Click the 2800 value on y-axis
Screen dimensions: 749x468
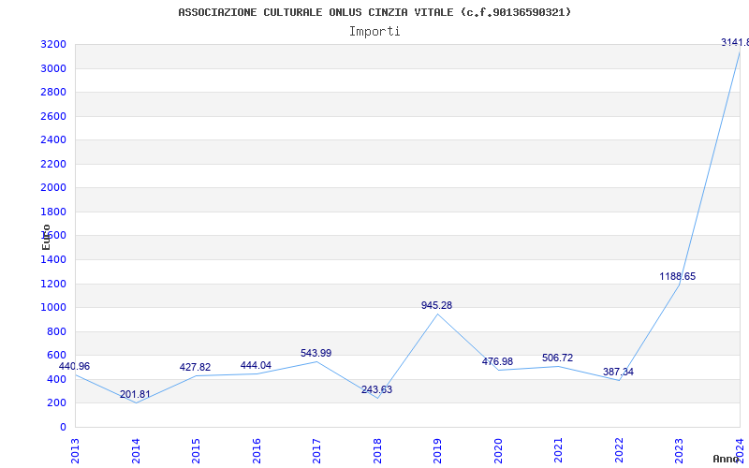coord(53,92)
